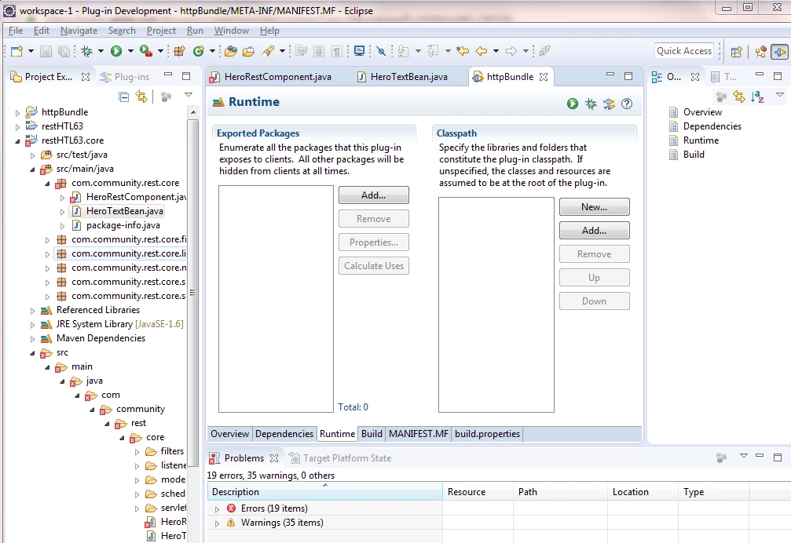Click the Calculate Uses button
Screen dimensions: 791x543
pyautogui.click(x=374, y=266)
